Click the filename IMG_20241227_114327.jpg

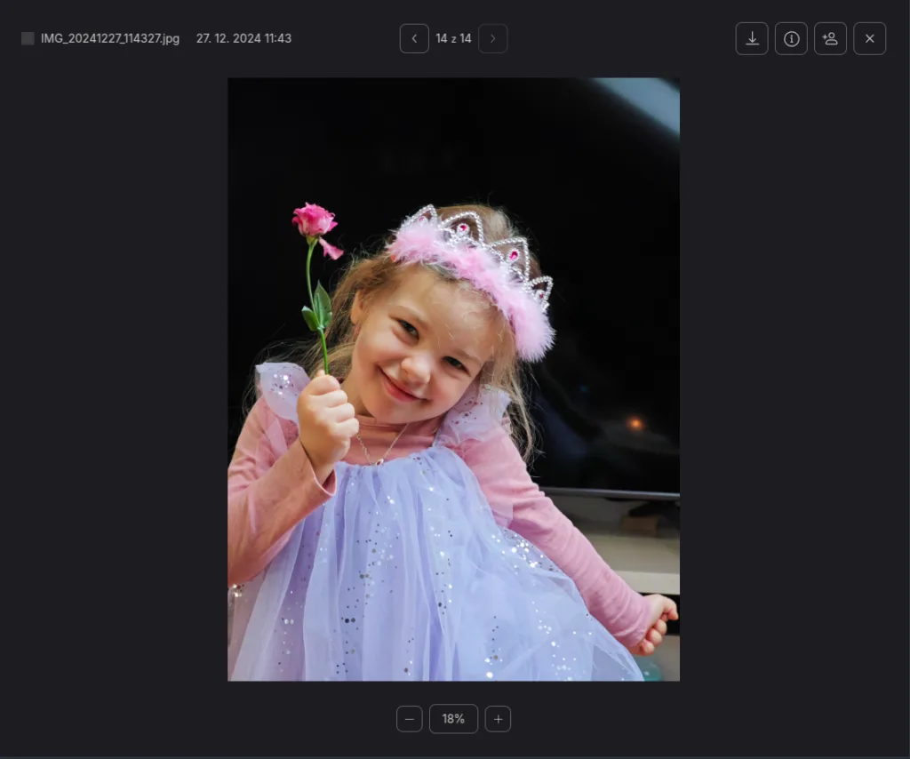pyautogui.click(x=109, y=38)
